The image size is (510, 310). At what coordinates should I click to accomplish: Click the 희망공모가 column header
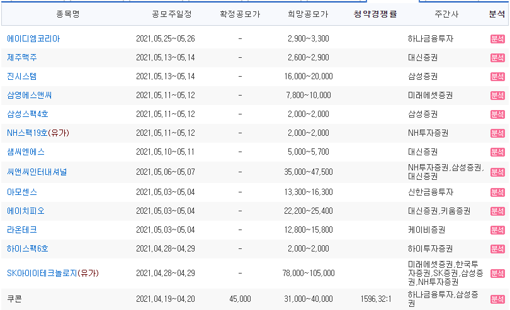pyautogui.click(x=308, y=14)
